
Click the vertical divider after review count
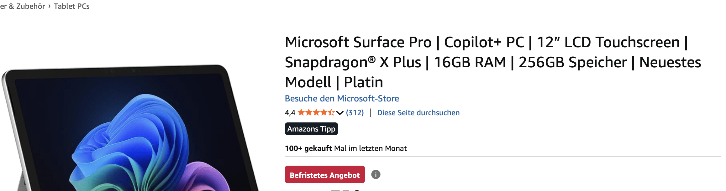(371, 113)
